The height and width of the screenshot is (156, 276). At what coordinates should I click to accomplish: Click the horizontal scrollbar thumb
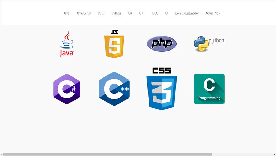point(107,154)
